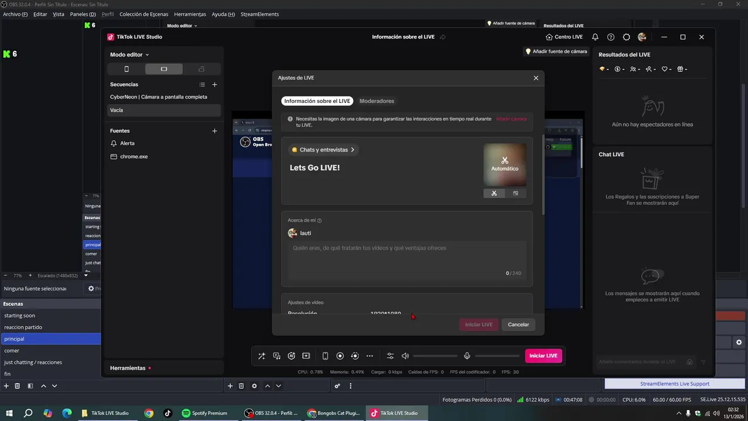
Task: Click Iniciar LIVE in the dialog
Action: [479, 325]
